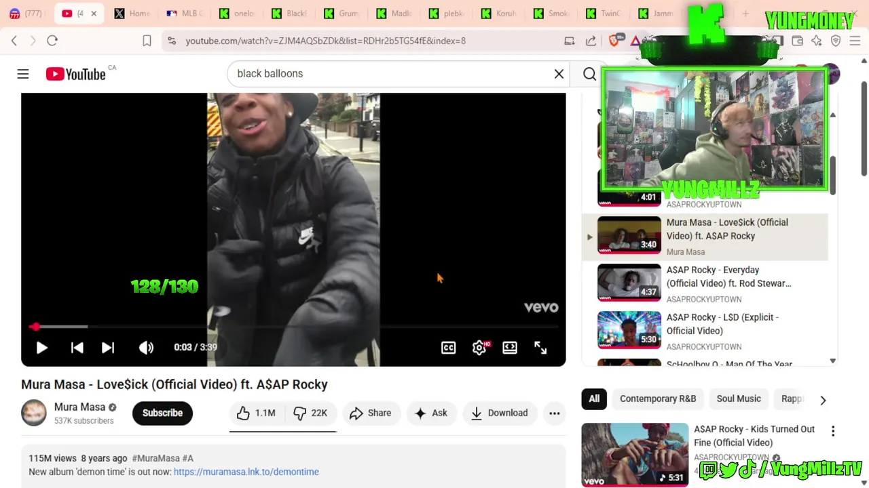Mute the video volume
This screenshot has height=488, width=869.
click(x=146, y=348)
